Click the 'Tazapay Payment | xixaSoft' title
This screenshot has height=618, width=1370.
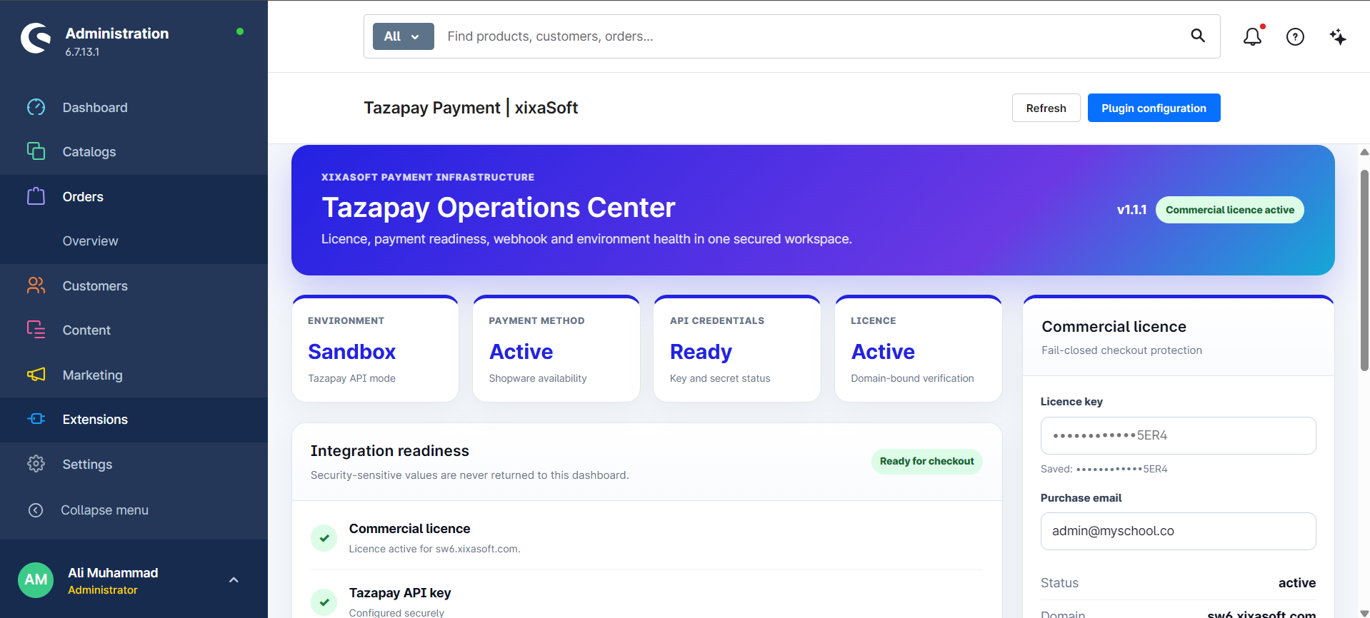pyautogui.click(x=471, y=108)
